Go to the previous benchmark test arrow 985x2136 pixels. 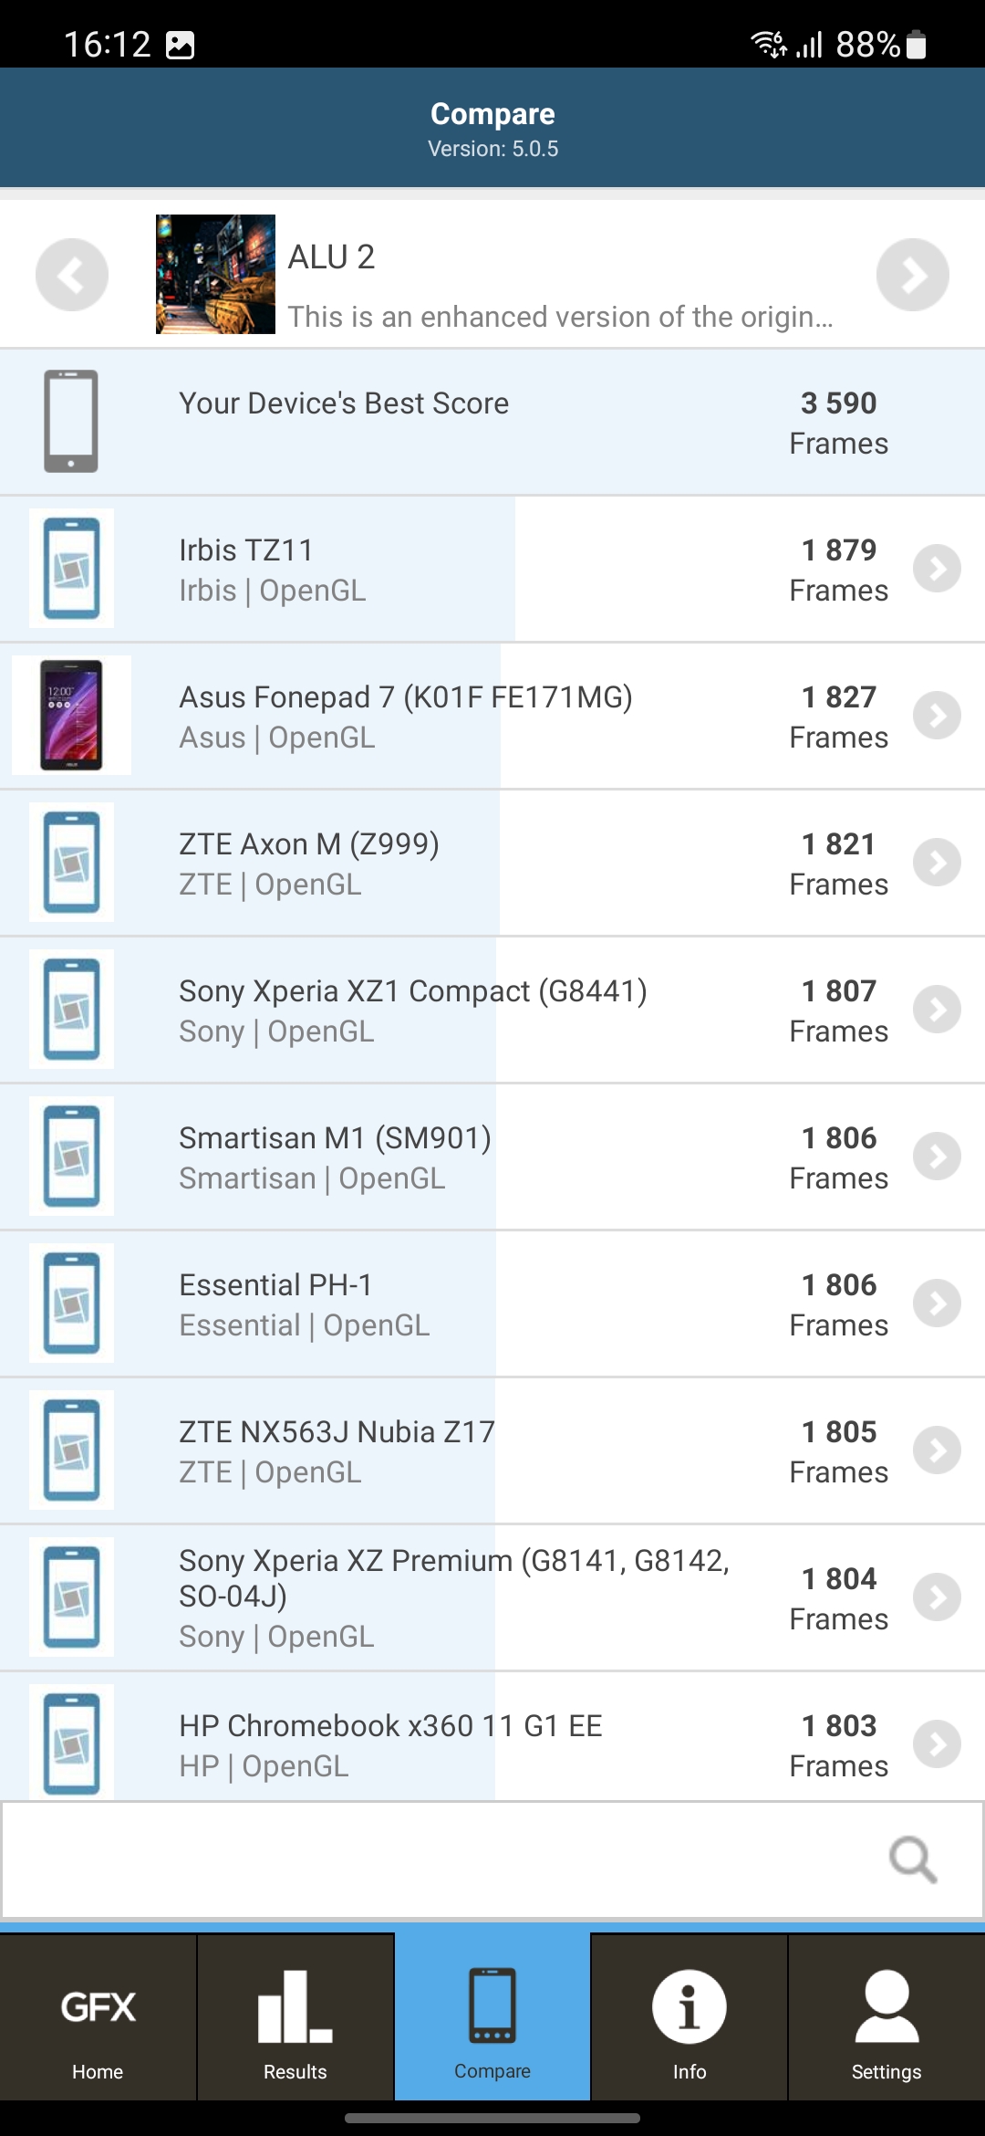point(71,275)
